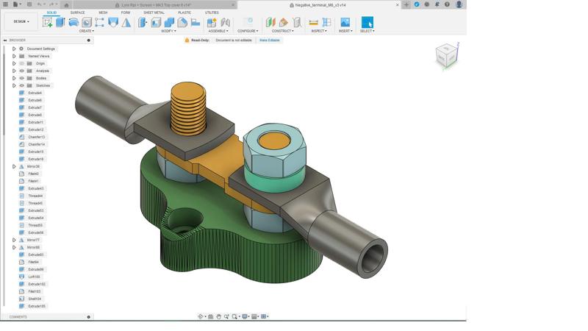Show the Origin folder via eye icon
This screenshot has height=331, width=588.
click(22, 63)
